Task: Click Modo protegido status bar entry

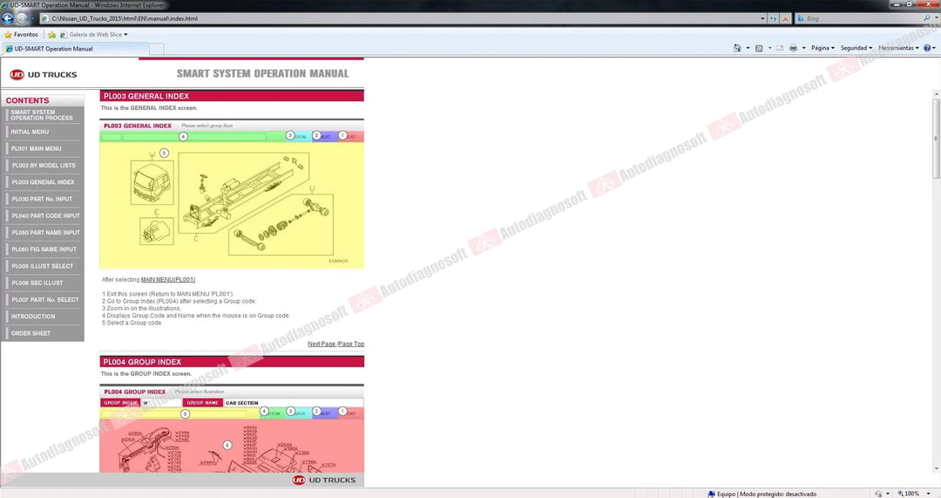Action: point(762,494)
